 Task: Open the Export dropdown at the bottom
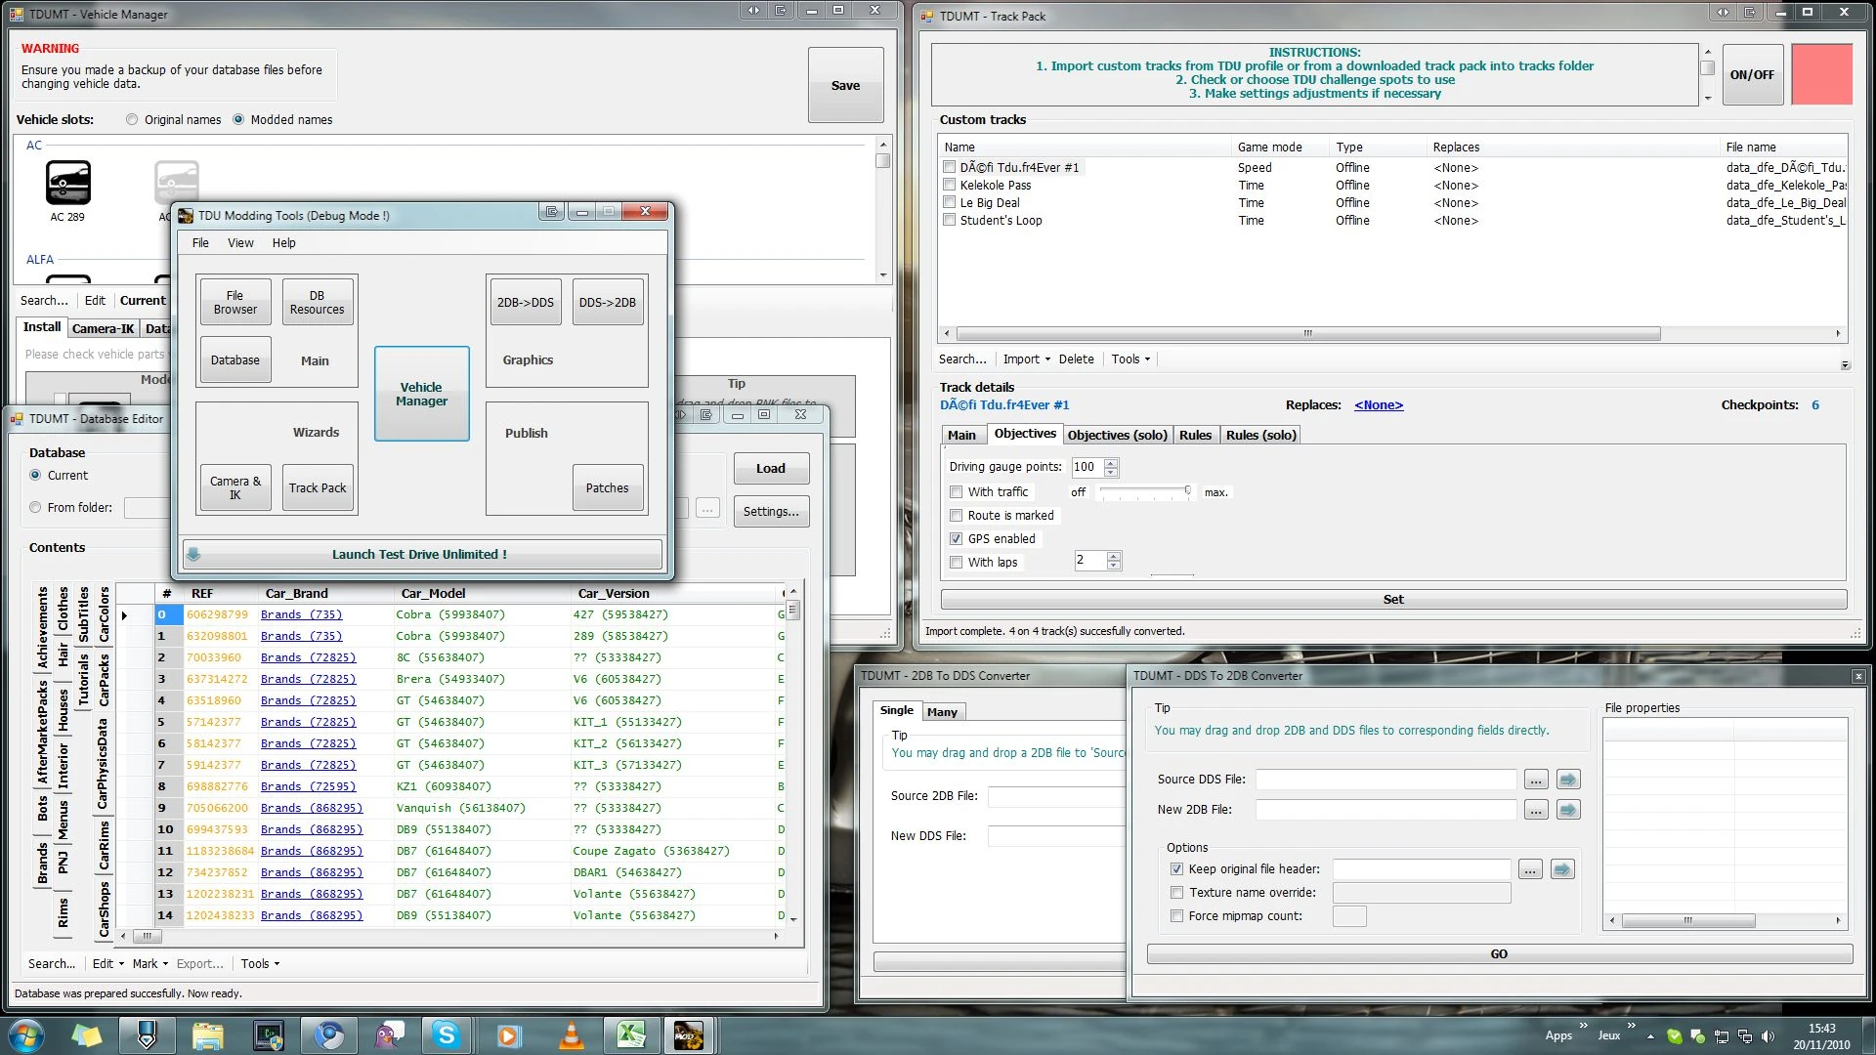tap(199, 964)
